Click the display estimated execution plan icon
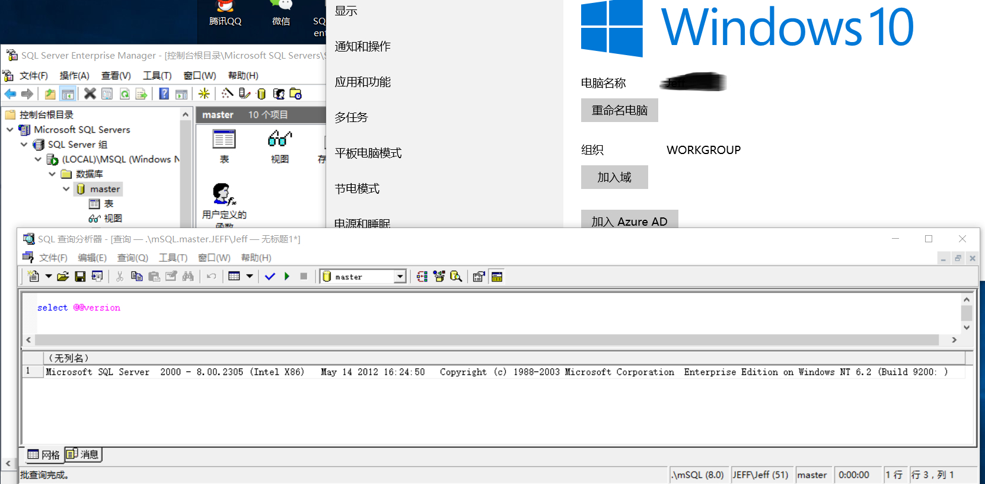This screenshot has height=484, width=985. tap(422, 276)
